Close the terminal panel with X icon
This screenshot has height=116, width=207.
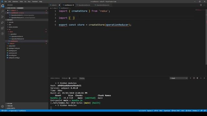(x=204, y=78)
